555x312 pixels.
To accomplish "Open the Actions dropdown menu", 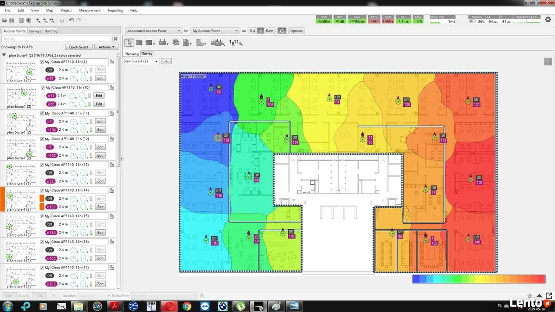I will pyautogui.click(x=107, y=47).
